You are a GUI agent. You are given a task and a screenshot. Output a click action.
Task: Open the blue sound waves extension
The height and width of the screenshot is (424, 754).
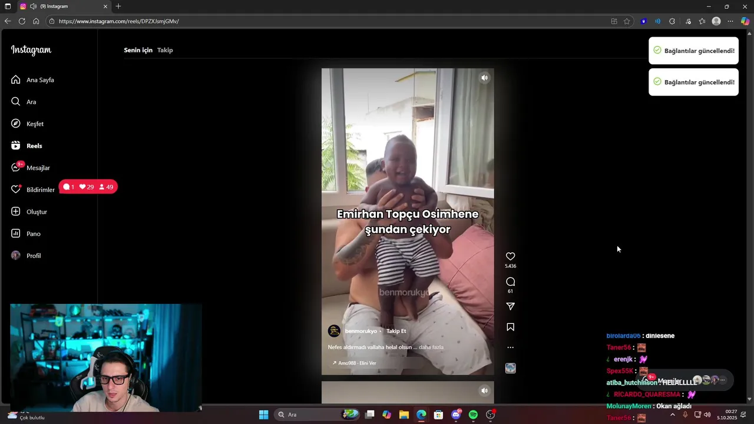(x=657, y=21)
